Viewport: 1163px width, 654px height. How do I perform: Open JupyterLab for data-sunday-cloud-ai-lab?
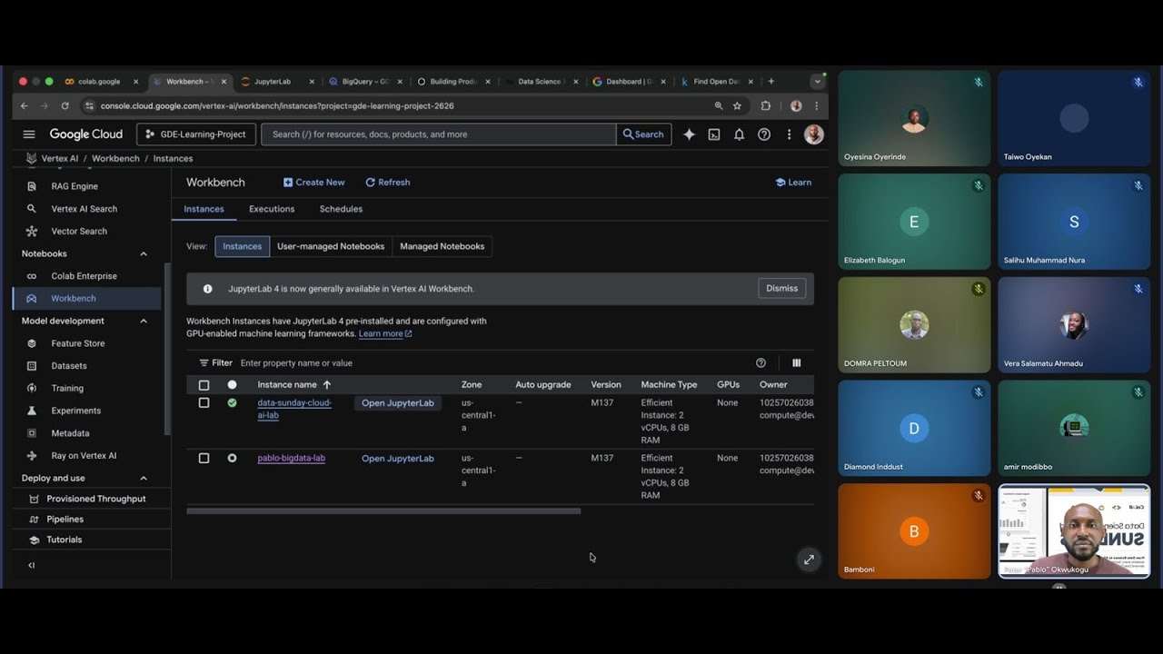point(398,403)
